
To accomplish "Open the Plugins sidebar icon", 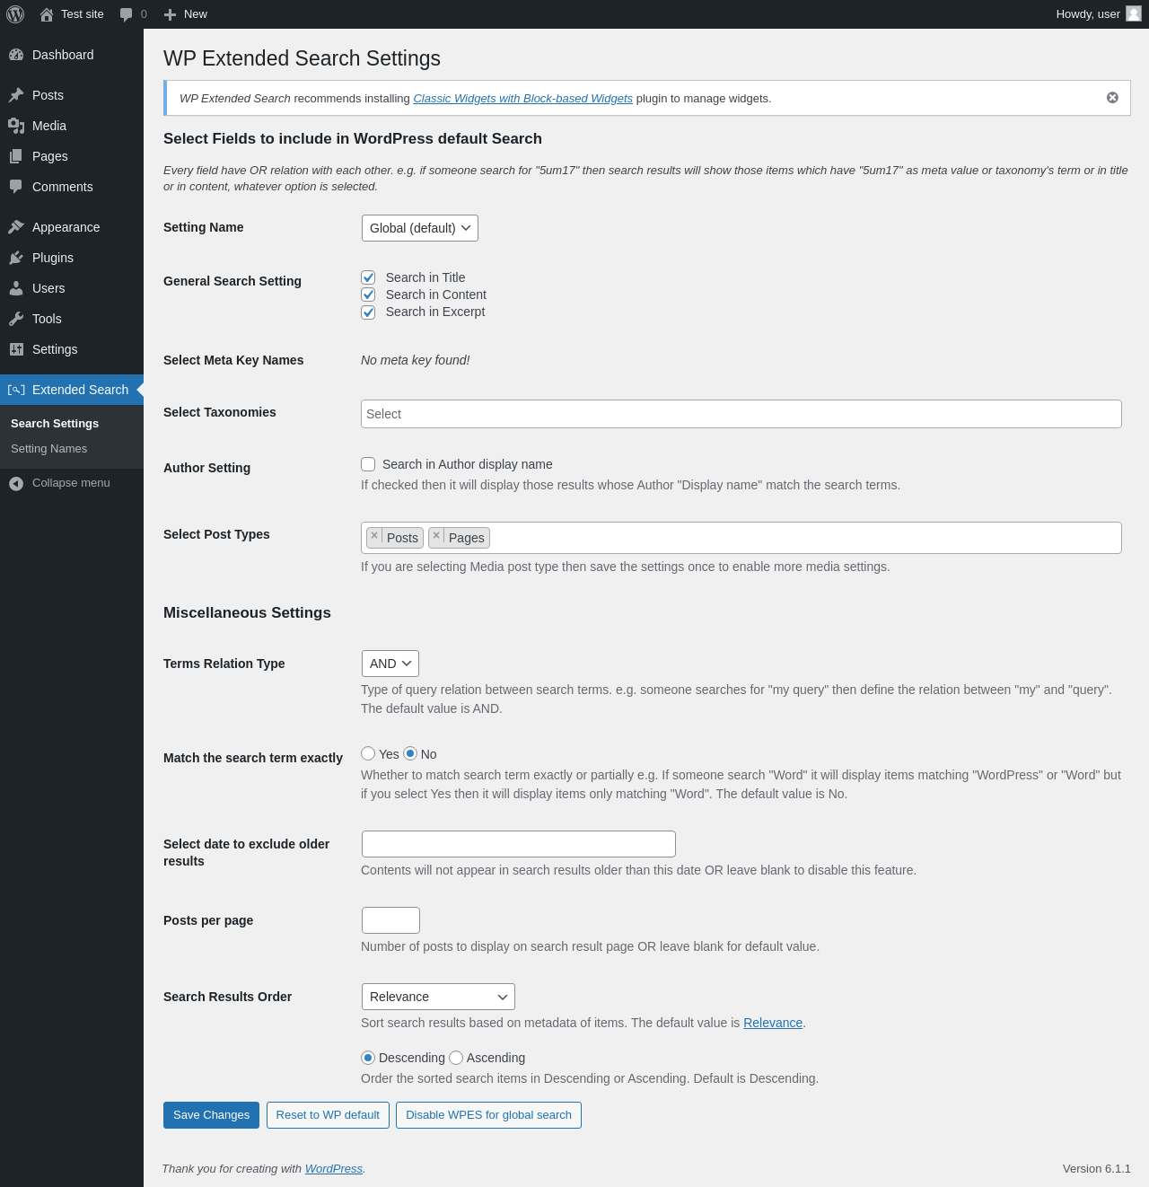I will coord(16,258).
